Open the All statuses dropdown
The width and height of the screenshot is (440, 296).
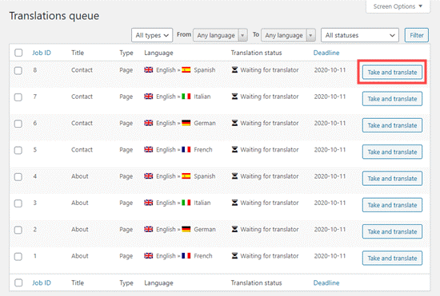[x=360, y=35]
